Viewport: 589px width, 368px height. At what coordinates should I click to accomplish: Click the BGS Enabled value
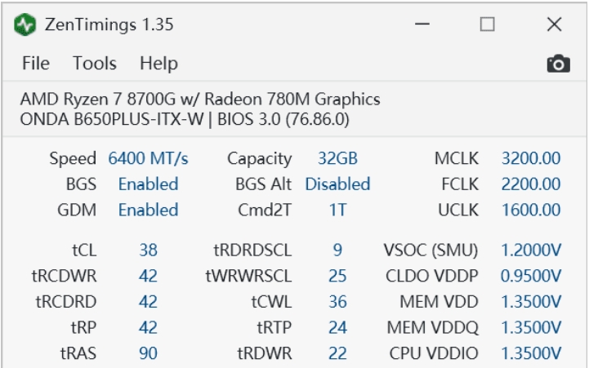(148, 184)
